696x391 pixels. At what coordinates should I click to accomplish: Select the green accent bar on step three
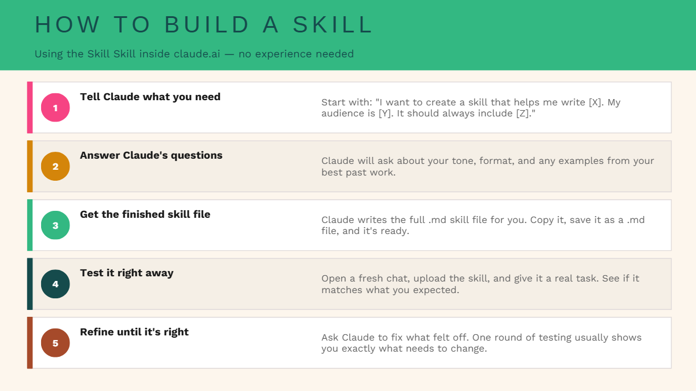30,225
